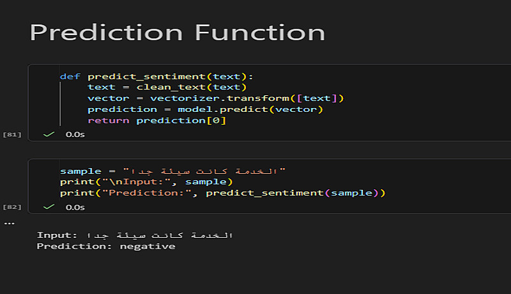511x294 pixels.
Task: Click the print "Prediction:" code line
Action: (224, 193)
